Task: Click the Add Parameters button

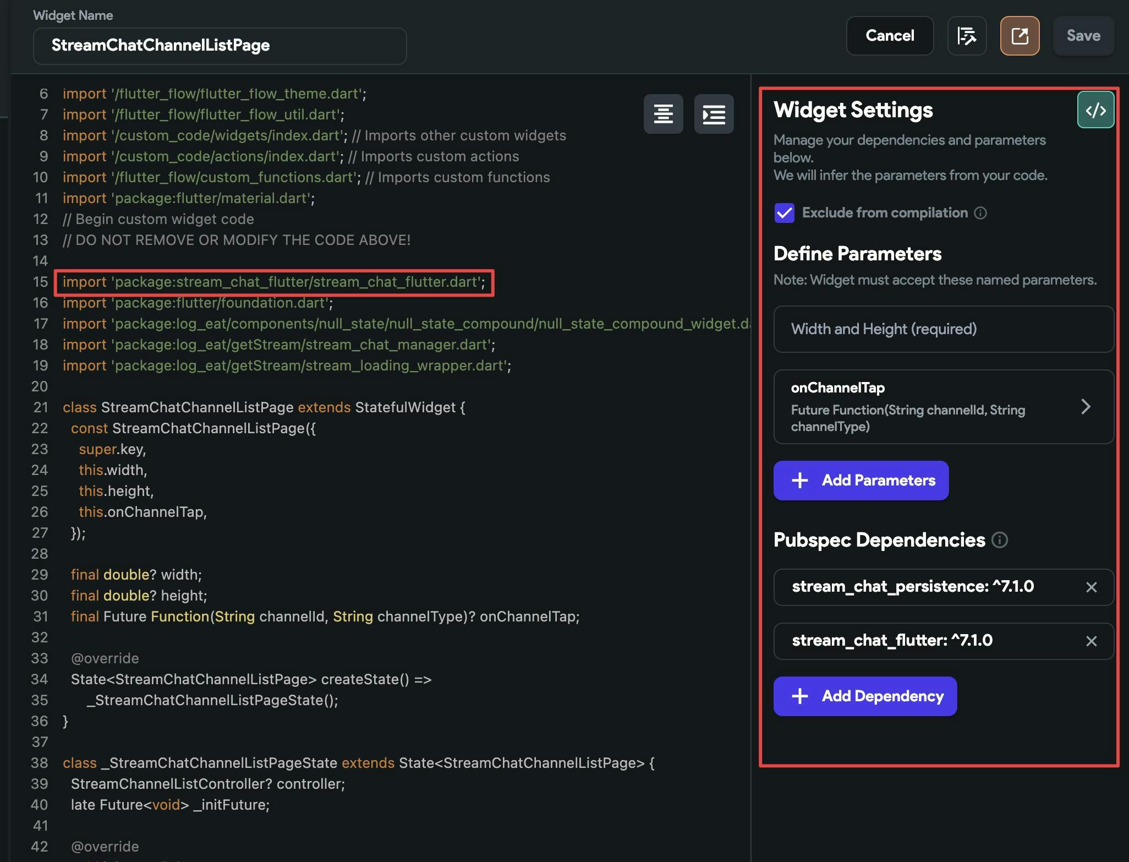Action: click(x=861, y=481)
